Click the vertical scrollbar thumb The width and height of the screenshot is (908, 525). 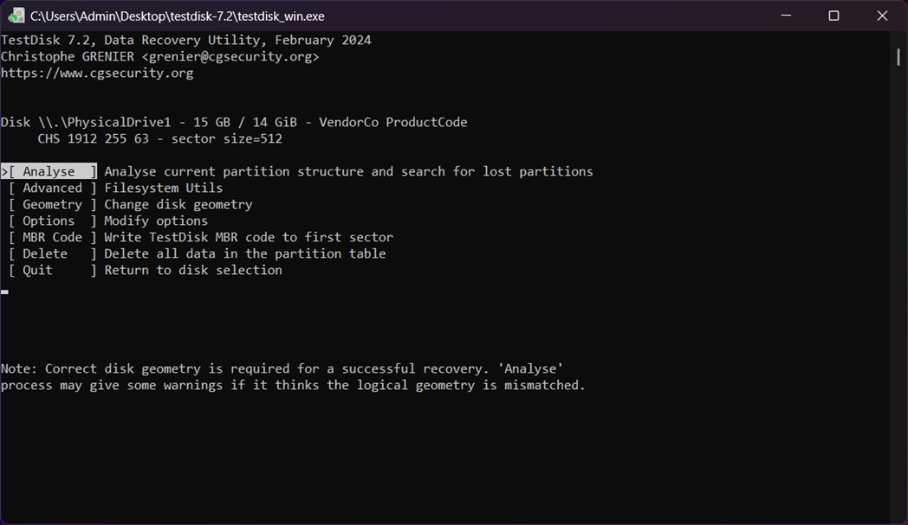pyautogui.click(x=898, y=57)
